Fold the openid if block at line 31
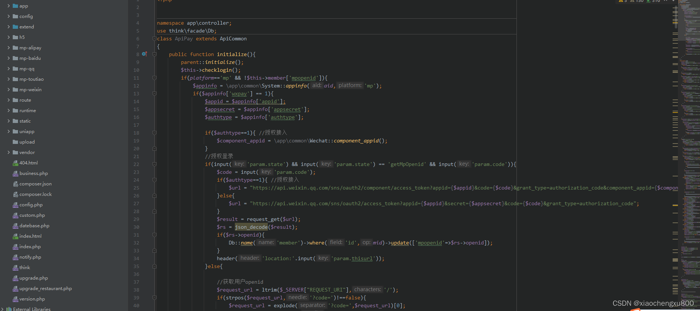 click(154, 235)
